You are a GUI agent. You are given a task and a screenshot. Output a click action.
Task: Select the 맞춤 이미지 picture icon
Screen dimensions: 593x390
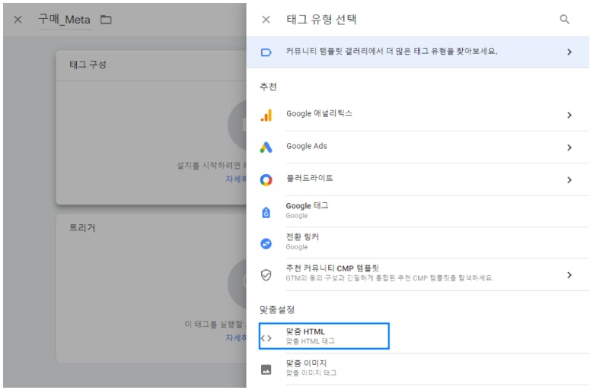pyautogui.click(x=266, y=369)
